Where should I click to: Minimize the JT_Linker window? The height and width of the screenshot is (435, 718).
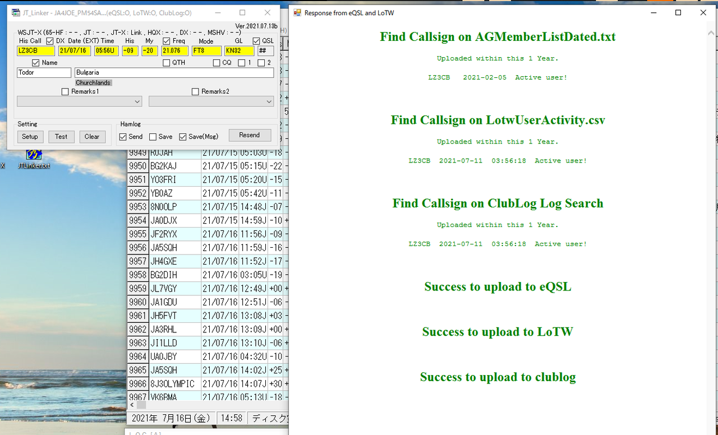tap(217, 12)
